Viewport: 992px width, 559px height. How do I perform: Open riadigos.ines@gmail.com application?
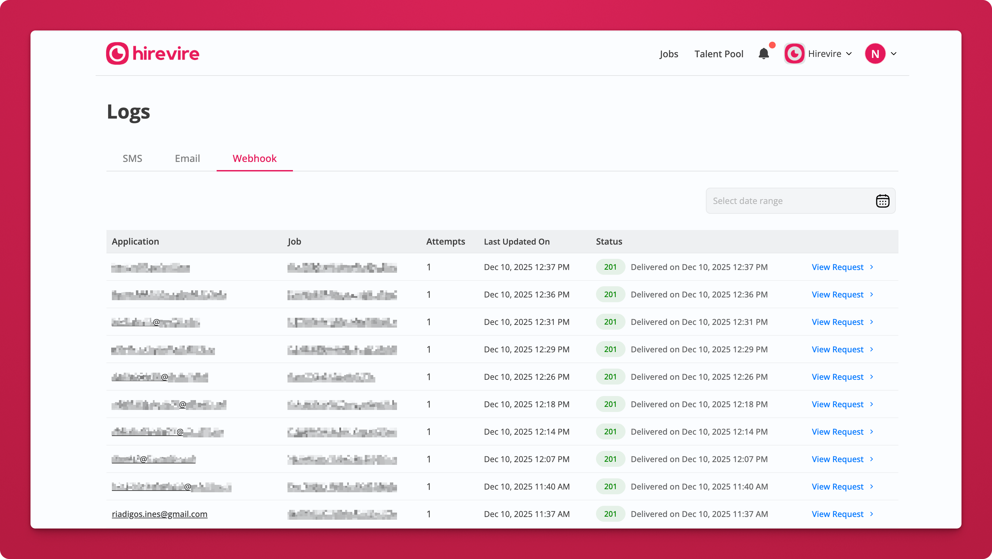pos(159,514)
